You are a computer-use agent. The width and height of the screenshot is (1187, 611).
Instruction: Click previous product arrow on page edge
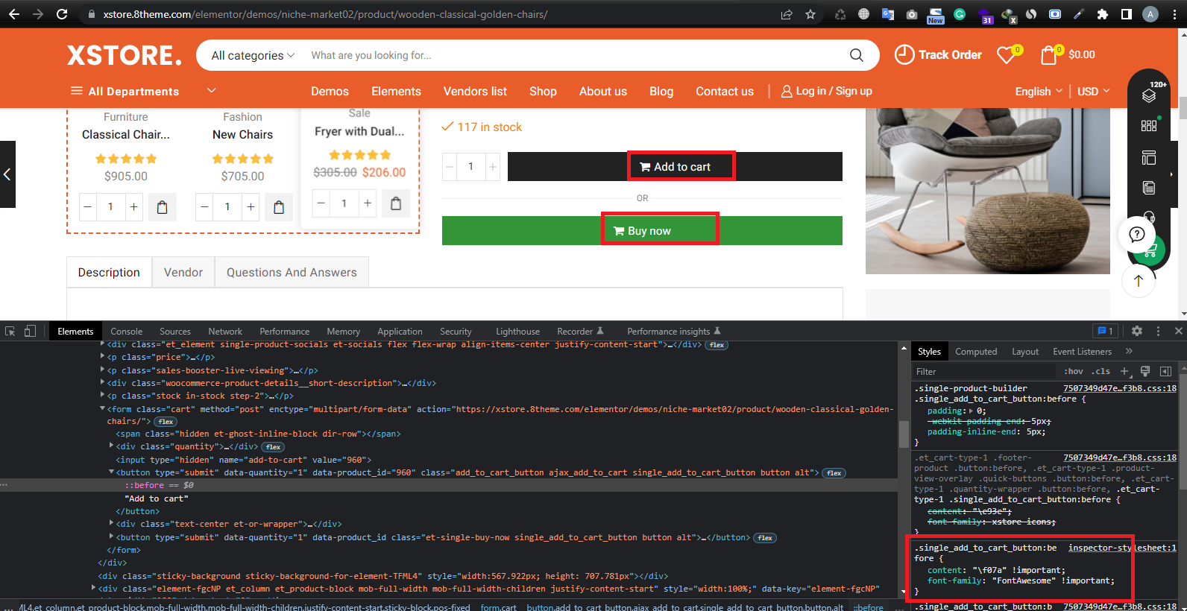pyautogui.click(x=7, y=174)
